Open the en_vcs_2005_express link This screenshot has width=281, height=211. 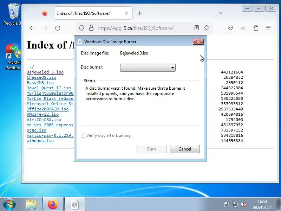(50, 125)
